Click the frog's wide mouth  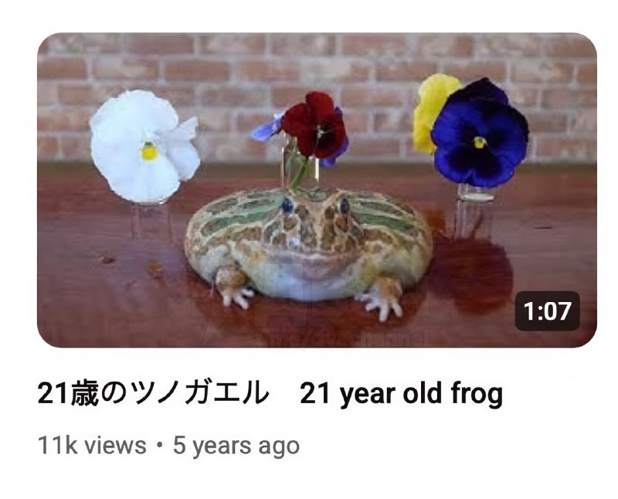click(309, 260)
